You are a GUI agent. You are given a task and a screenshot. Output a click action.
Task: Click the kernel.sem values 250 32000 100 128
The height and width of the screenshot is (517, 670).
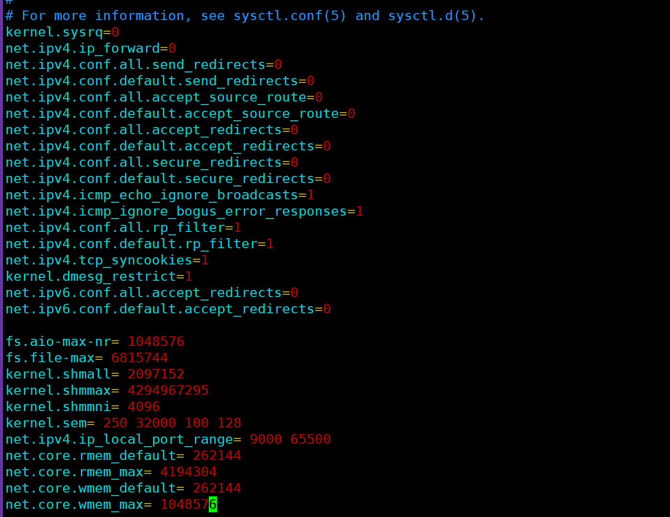click(x=172, y=424)
